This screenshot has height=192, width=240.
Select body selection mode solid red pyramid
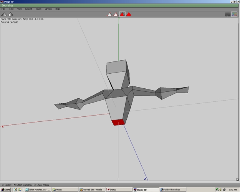[129, 14]
